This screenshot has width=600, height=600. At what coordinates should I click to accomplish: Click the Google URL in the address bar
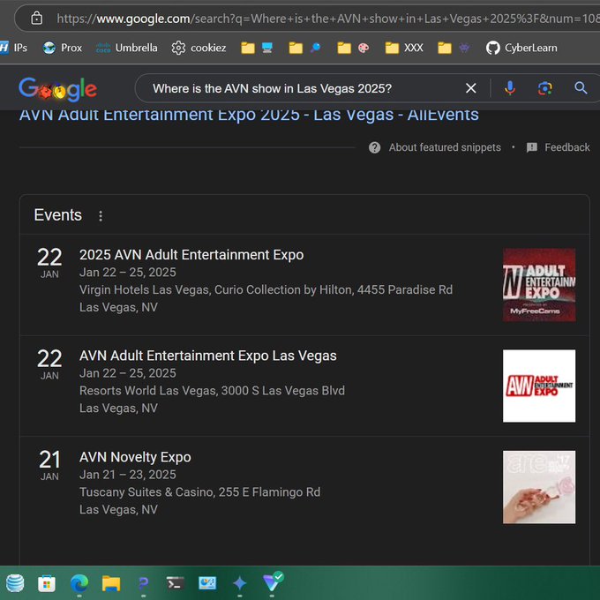tap(328, 19)
